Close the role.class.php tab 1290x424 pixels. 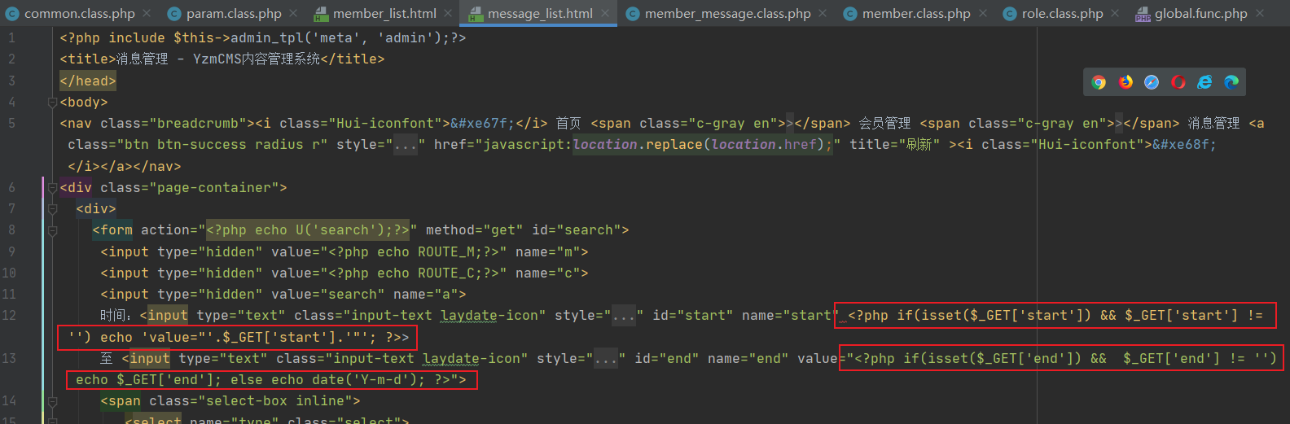pyautogui.click(x=1115, y=13)
